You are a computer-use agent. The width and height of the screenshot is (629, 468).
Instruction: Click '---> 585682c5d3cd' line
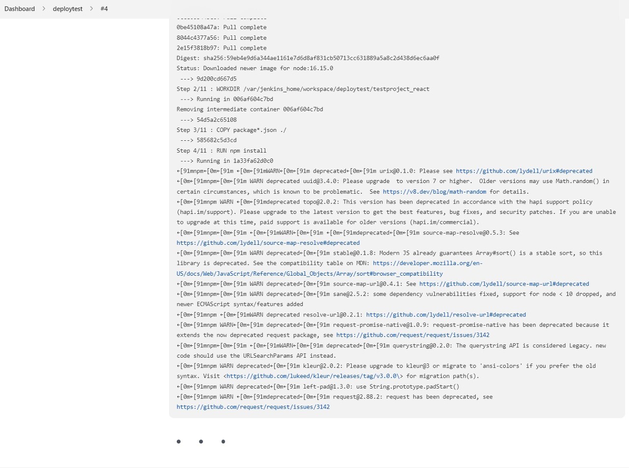208,140
